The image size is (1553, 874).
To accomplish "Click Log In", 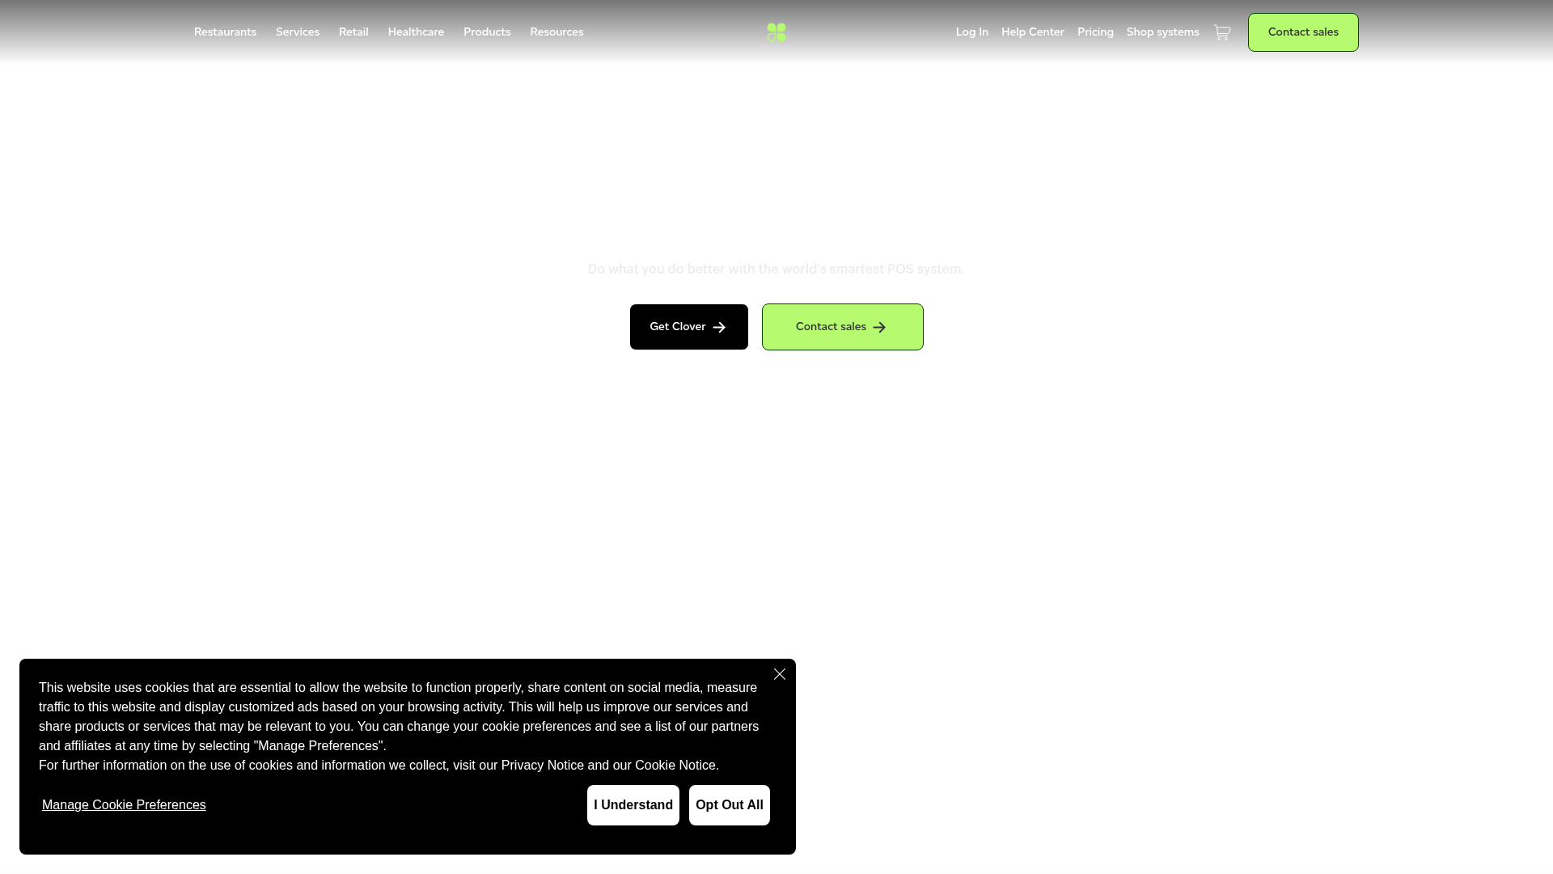I will pyautogui.click(x=971, y=32).
